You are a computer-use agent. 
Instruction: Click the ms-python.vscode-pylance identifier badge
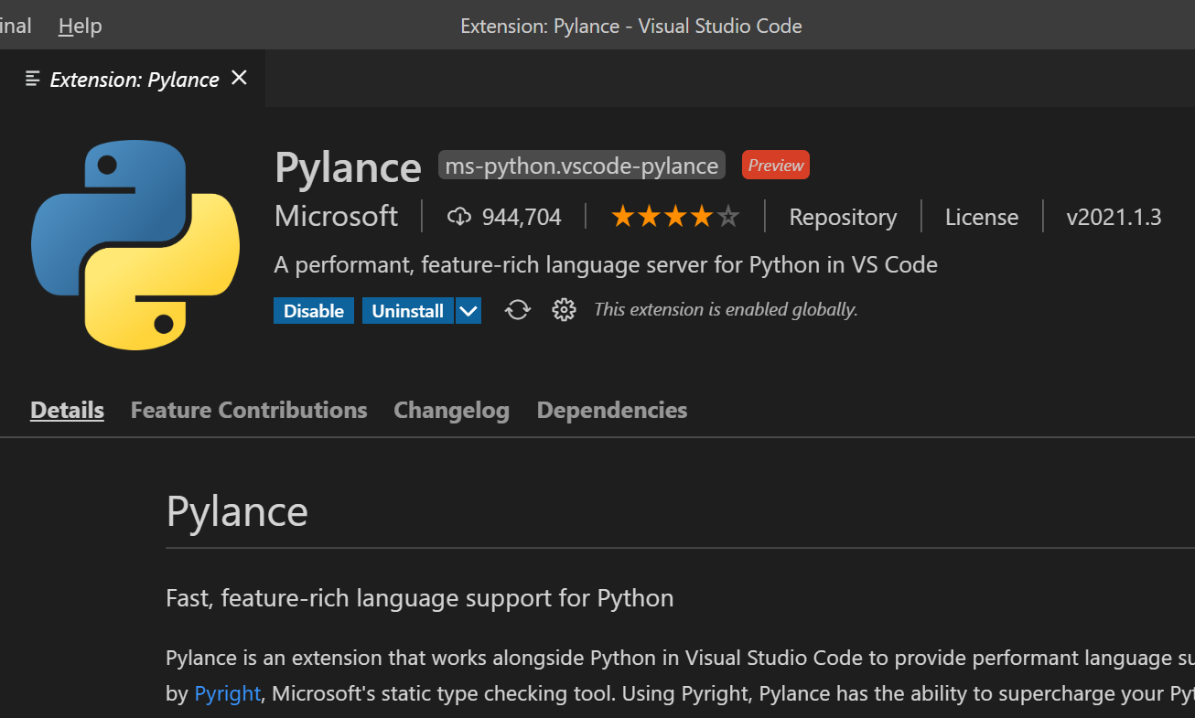point(581,166)
